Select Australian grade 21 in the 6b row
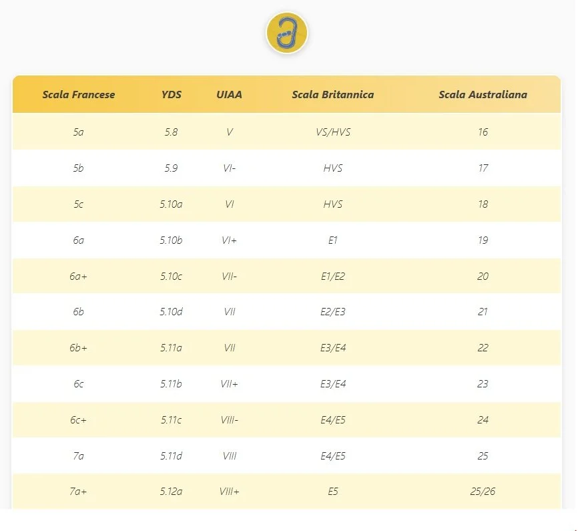This screenshot has width=578, height=531. click(483, 312)
